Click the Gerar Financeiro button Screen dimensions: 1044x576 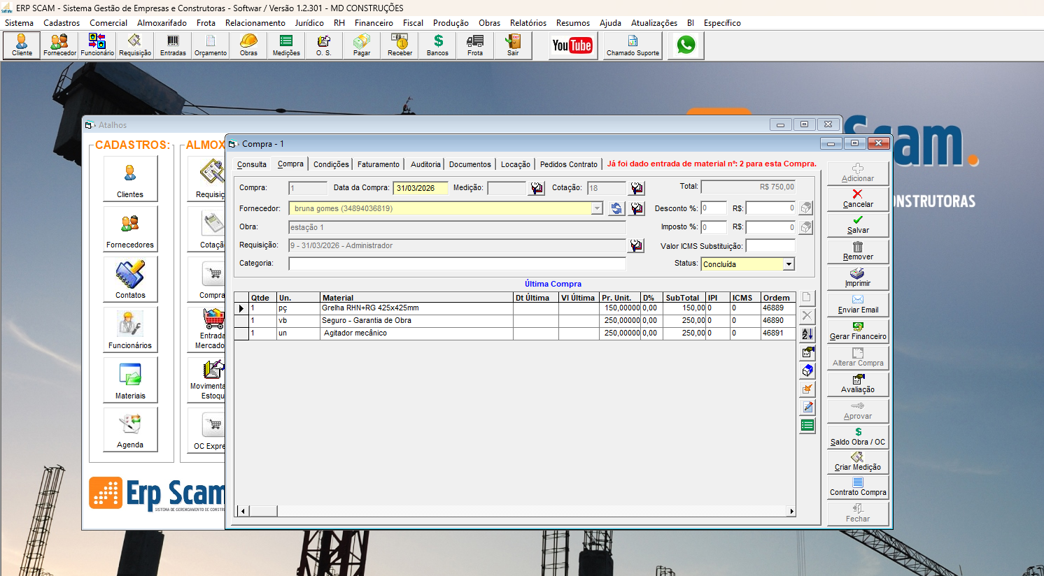tap(858, 331)
